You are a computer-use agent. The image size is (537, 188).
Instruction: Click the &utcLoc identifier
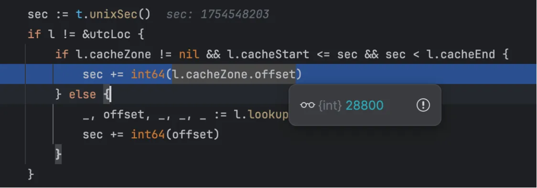pos(106,34)
